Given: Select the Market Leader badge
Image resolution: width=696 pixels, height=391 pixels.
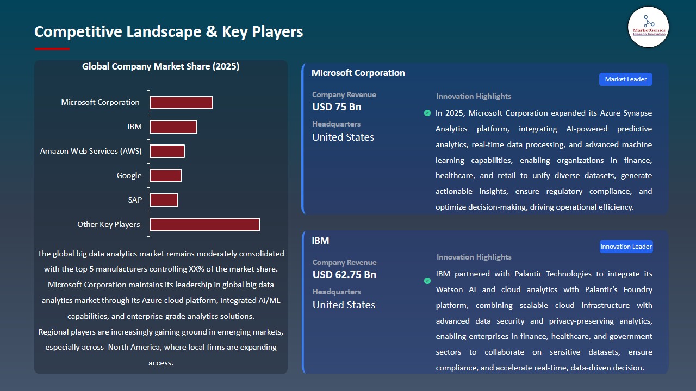Looking at the screenshot, I should [x=625, y=79].
